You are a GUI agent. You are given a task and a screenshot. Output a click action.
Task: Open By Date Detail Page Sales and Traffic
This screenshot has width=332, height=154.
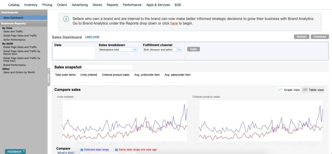[x=20, y=36]
